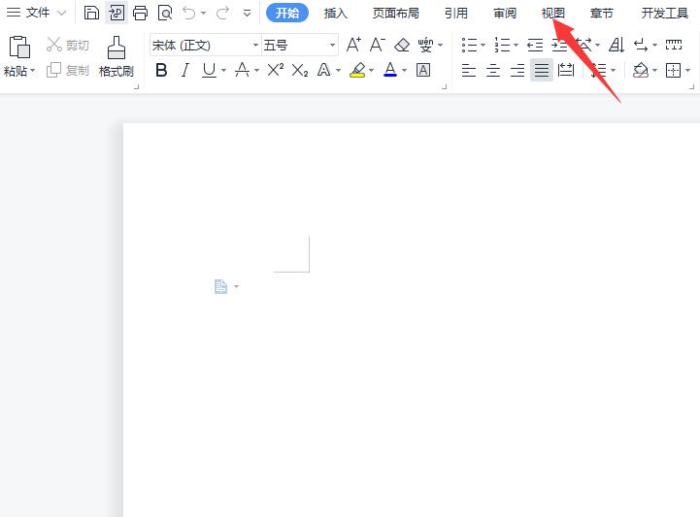Increase font size with A+ icon

coord(353,45)
